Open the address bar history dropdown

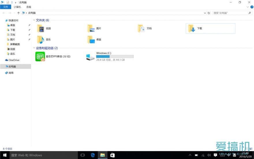205,13
